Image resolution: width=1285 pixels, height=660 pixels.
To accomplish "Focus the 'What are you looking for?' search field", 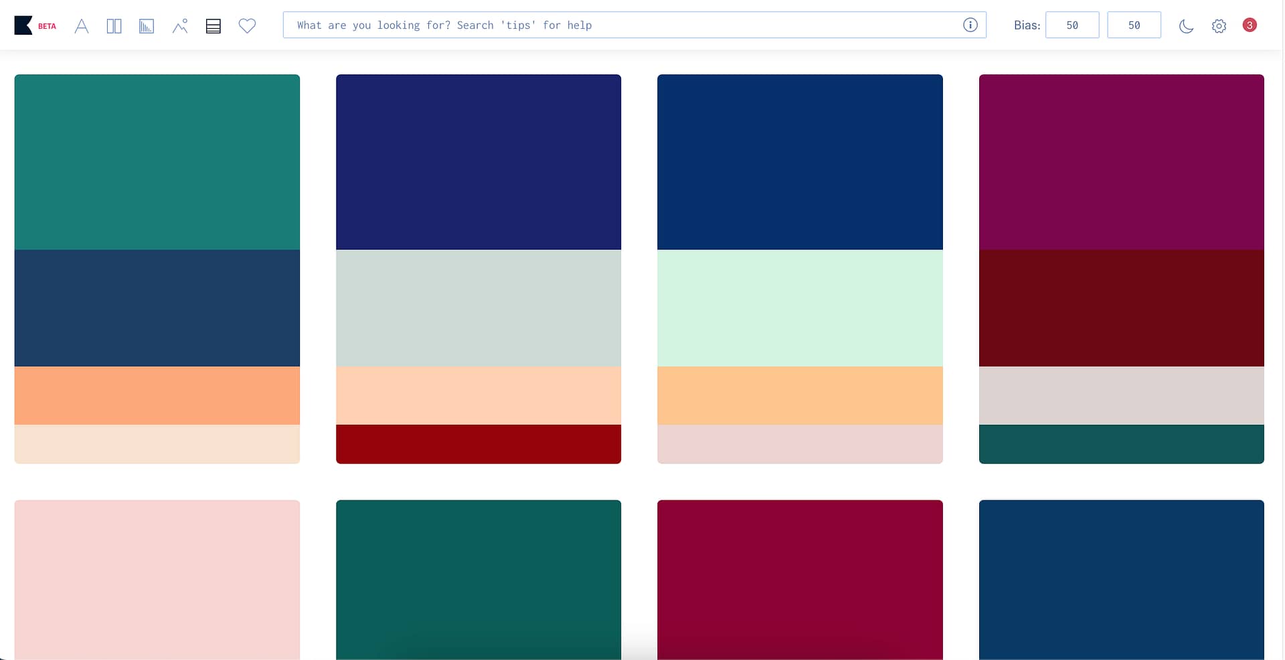I will pyautogui.click(x=634, y=25).
